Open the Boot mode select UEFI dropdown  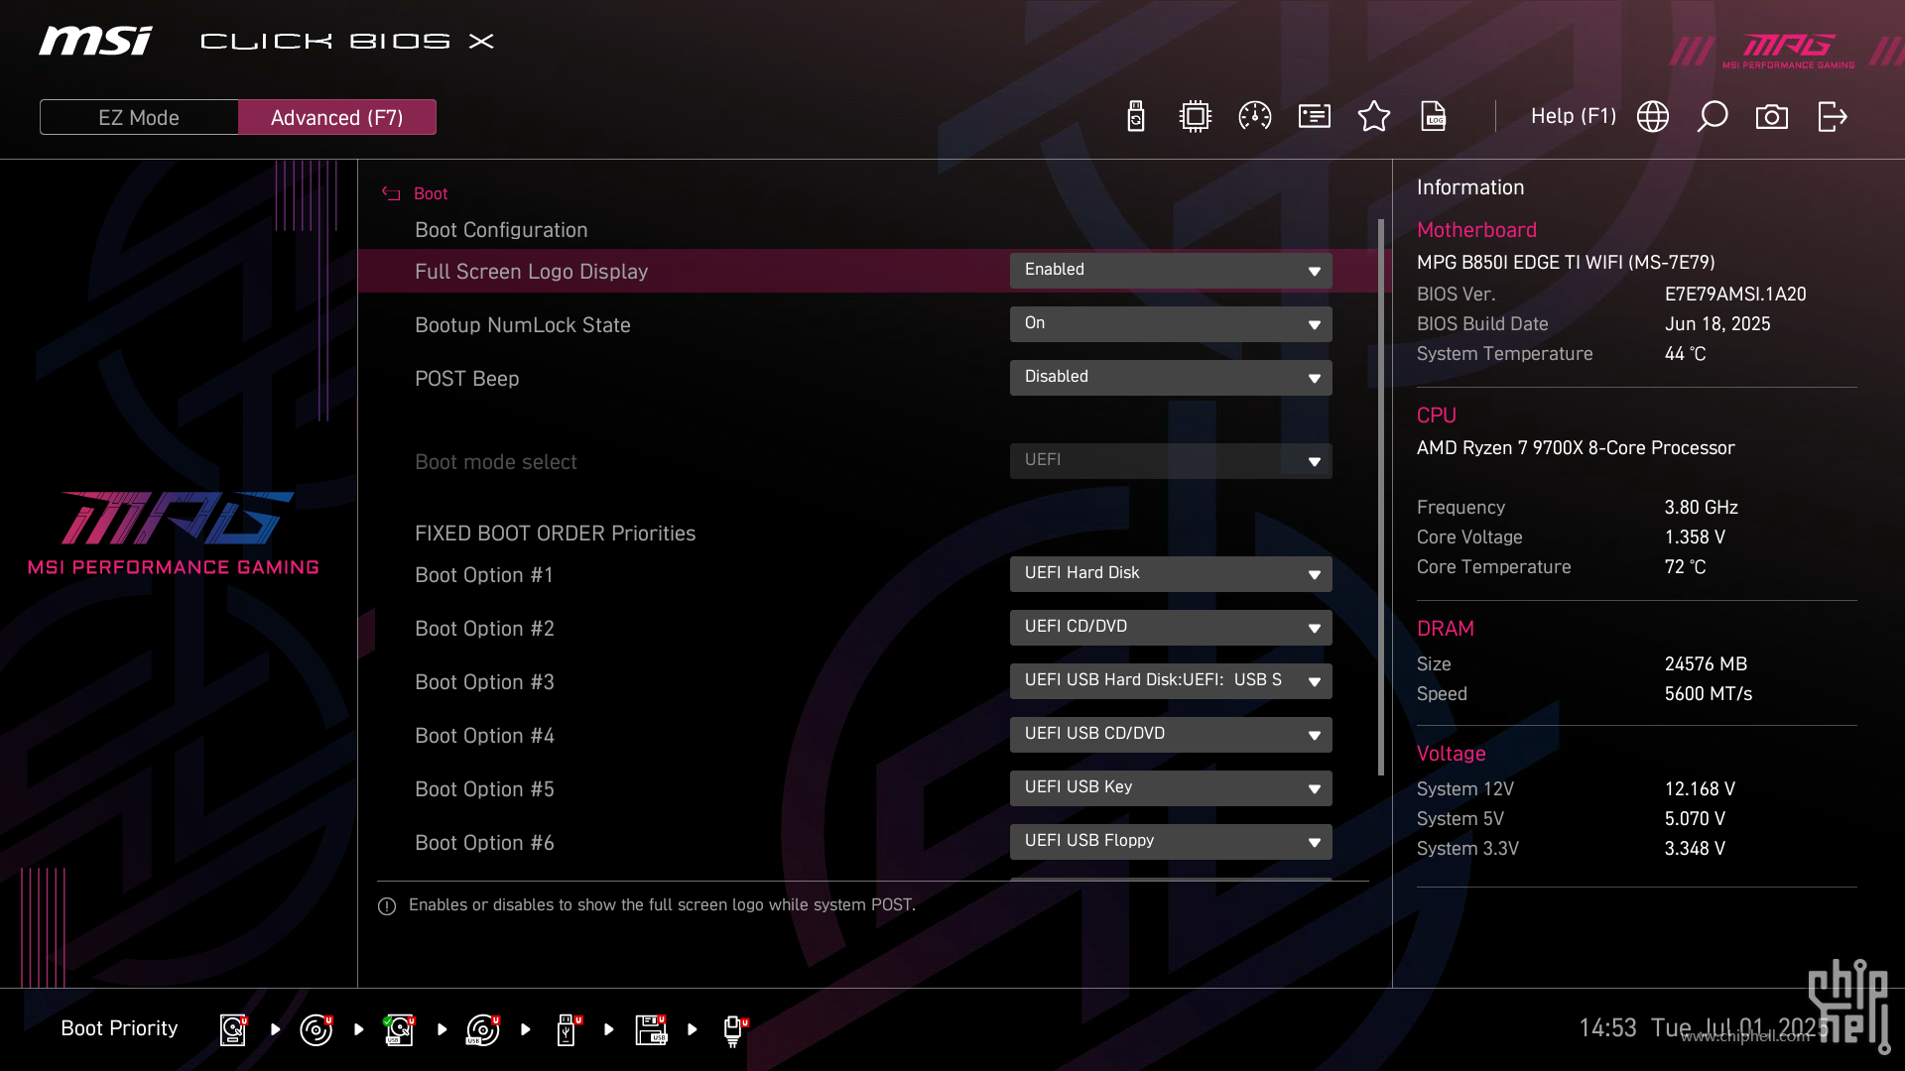tap(1171, 461)
